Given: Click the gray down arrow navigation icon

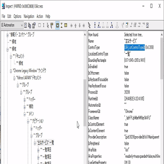Looking at the screenshot, I should pos(80,26).
